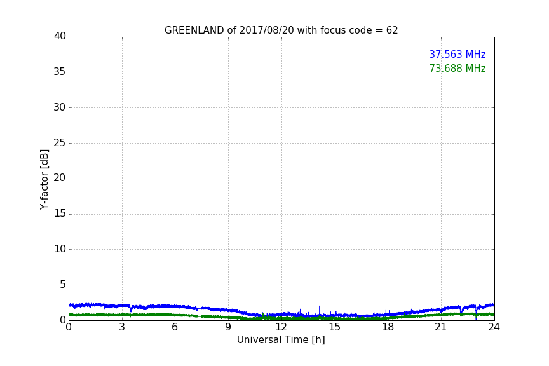Select the blue '37.563 MHz' legend label
This screenshot has height=366, width=549.
click(x=457, y=54)
